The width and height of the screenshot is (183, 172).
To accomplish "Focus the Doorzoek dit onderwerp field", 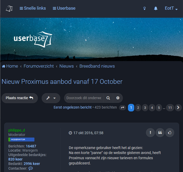I will click(x=84, y=98).
